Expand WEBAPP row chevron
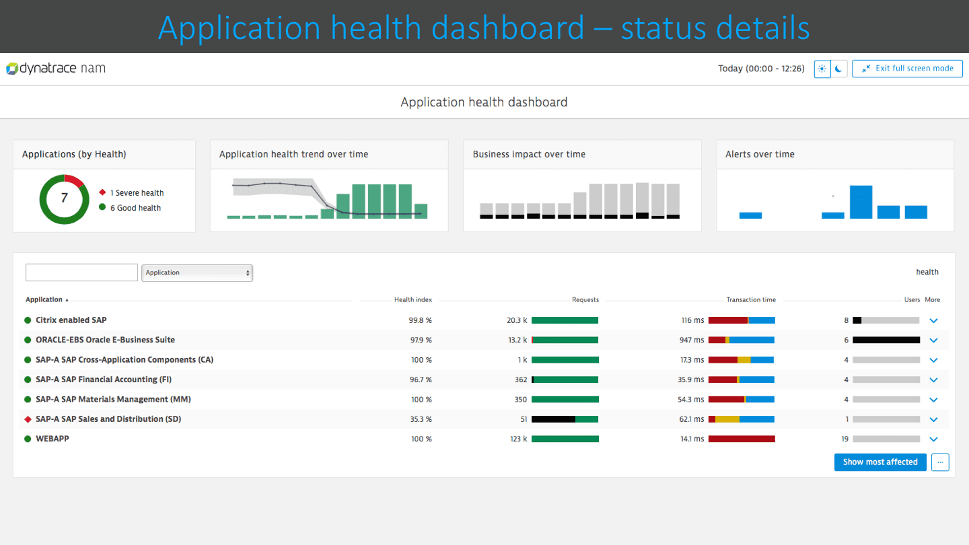The height and width of the screenshot is (545, 969). [933, 439]
